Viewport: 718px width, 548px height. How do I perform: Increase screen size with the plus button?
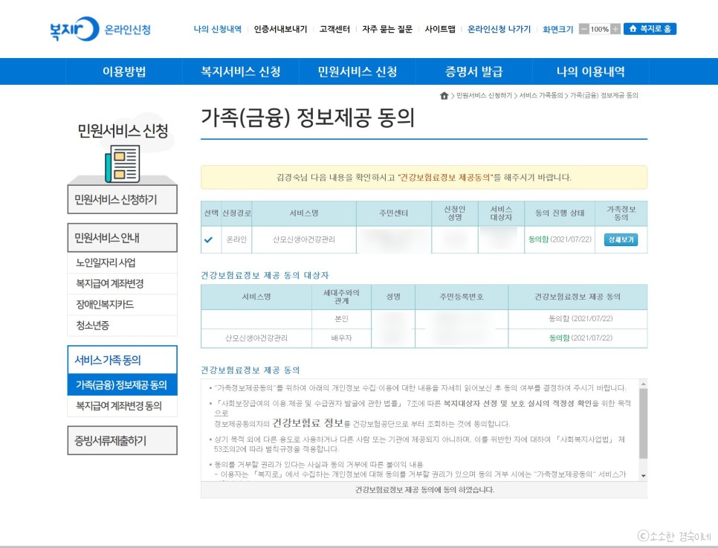(615, 29)
